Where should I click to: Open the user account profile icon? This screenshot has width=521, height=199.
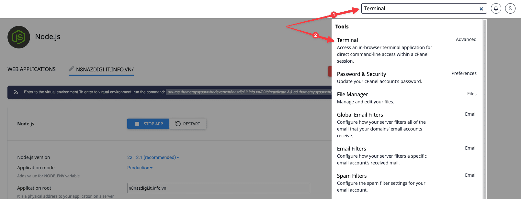[510, 8]
